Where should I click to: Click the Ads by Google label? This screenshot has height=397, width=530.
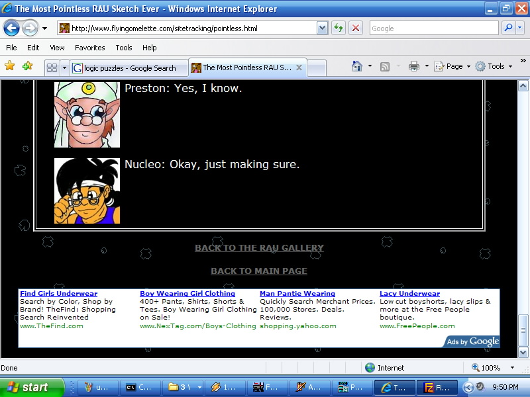(x=472, y=341)
